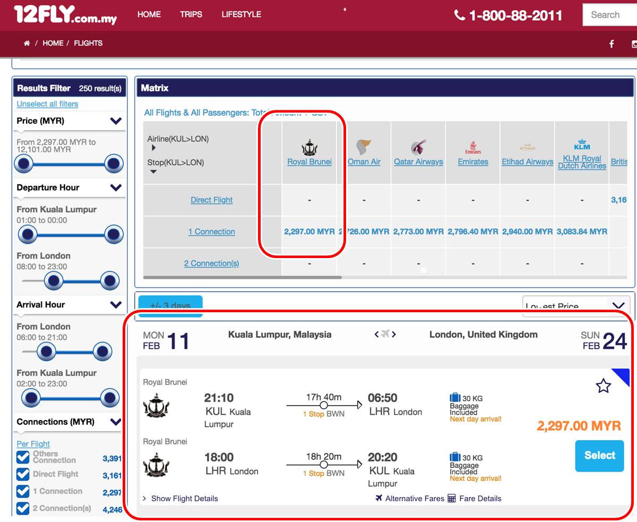
Task: Click the Royal Brunei airline name link in the matrix
Action: click(309, 162)
